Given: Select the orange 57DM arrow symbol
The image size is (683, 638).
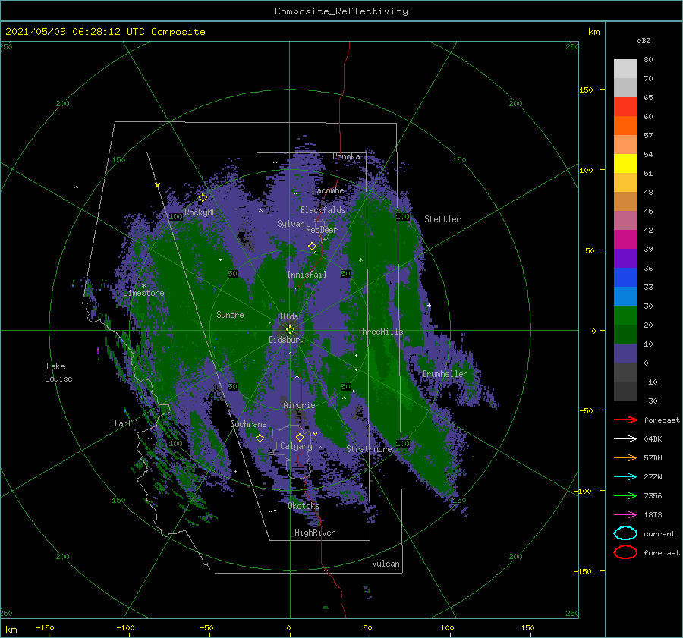Looking at the screenshot, I should point(625,457).
